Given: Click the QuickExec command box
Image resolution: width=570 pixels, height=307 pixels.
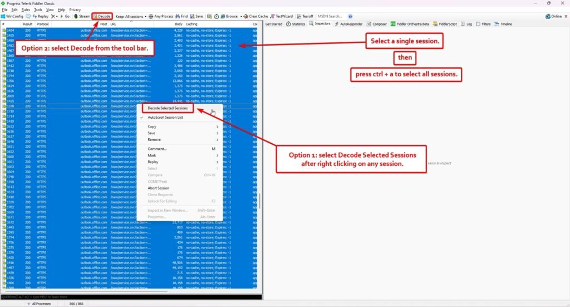Looking at the screenshot, I should [x=131, y=297].
